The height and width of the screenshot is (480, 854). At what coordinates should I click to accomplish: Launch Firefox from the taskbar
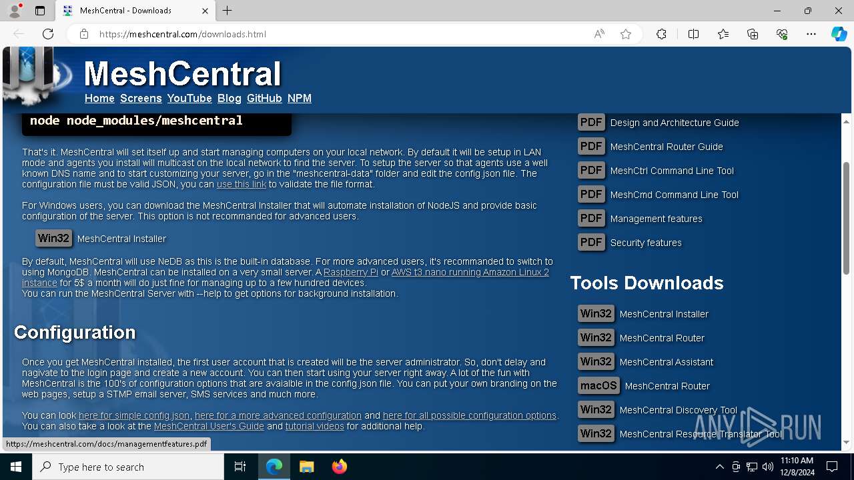click(340, 467)
